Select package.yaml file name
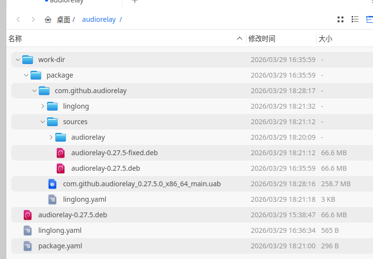The width and height of the screenshot is (373, 259). pyautogui.click(x=60, y=246)
